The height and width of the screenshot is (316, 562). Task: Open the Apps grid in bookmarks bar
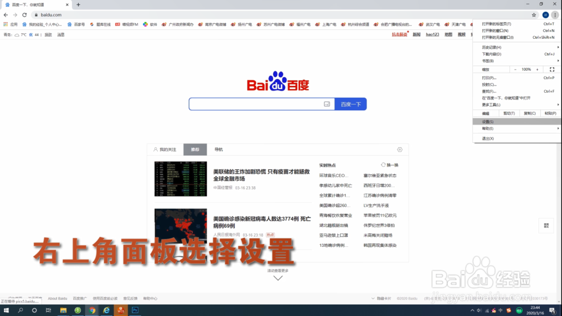click(10, 24)
